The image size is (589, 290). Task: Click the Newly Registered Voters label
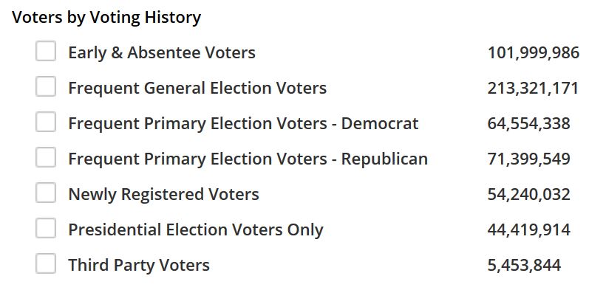(x=164, y=194)
